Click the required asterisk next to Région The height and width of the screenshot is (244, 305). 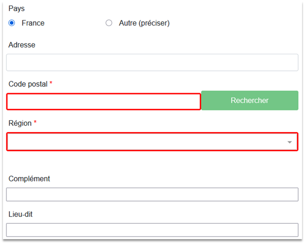(x=35, y=123)
